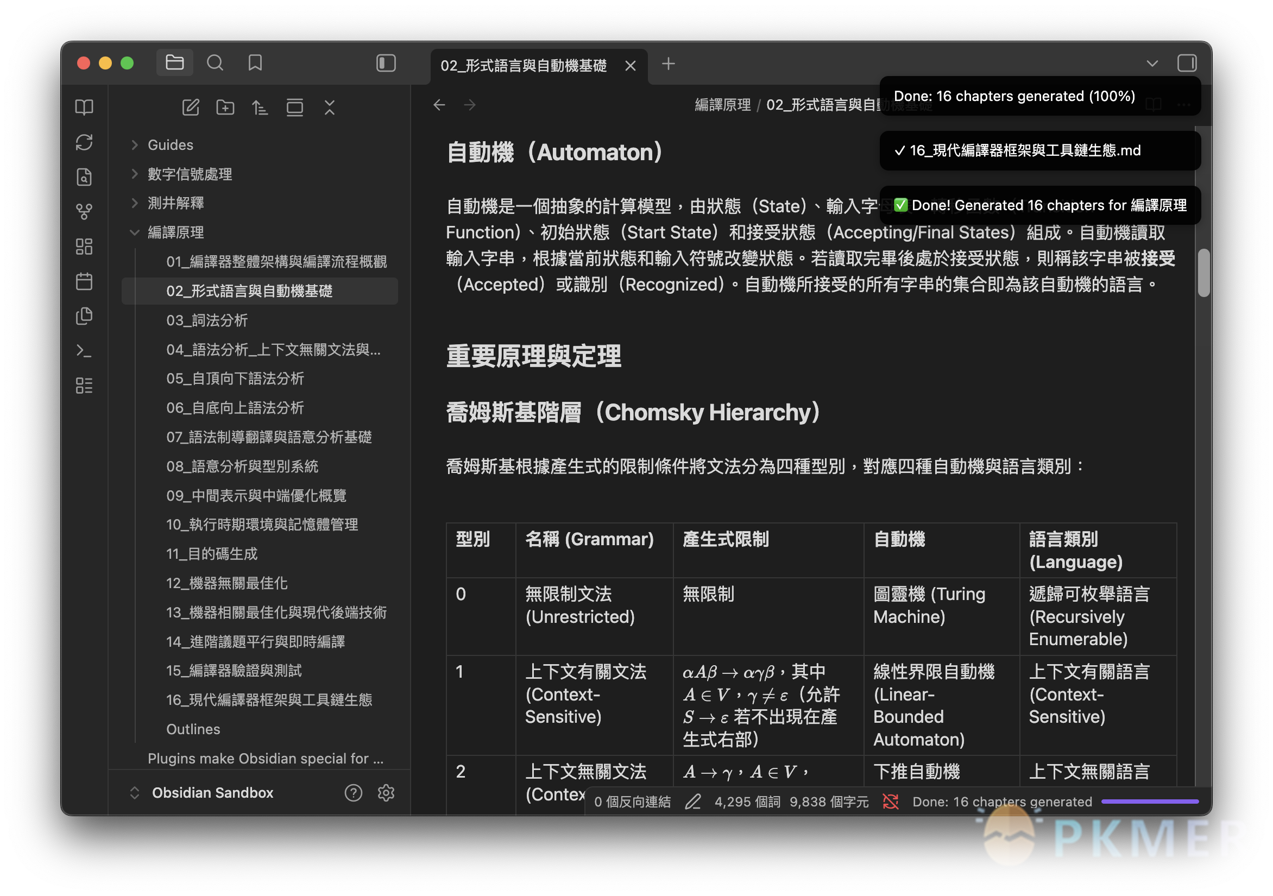Click the open-book ribbon icon at top
Viewport: 1273px width, 896px height.
[84, 107]
